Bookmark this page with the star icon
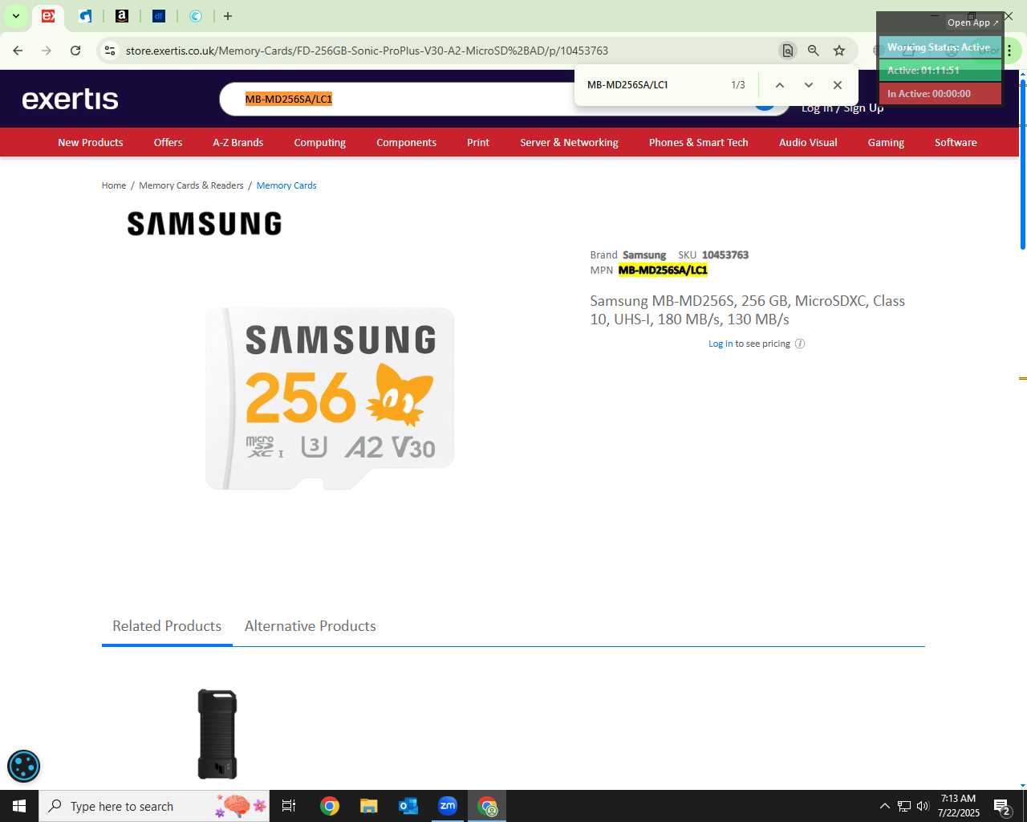Image resolution: width=1027 pixels, height=822 pixels. click(x=839, y=51)
